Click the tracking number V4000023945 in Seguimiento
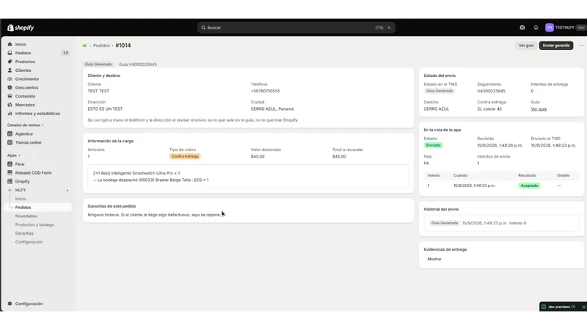The width and height of the screenshot is (587, 330). [x=491, y=91]
